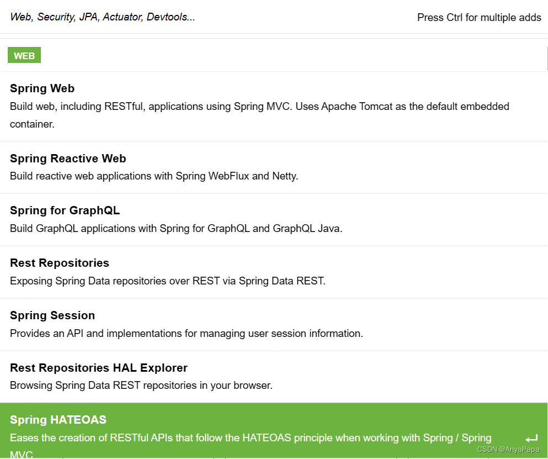Click 'Build reactive web applications' description text
Image resolution: width=548 pixels, height=459 pixels.
[x=154, y=176]
